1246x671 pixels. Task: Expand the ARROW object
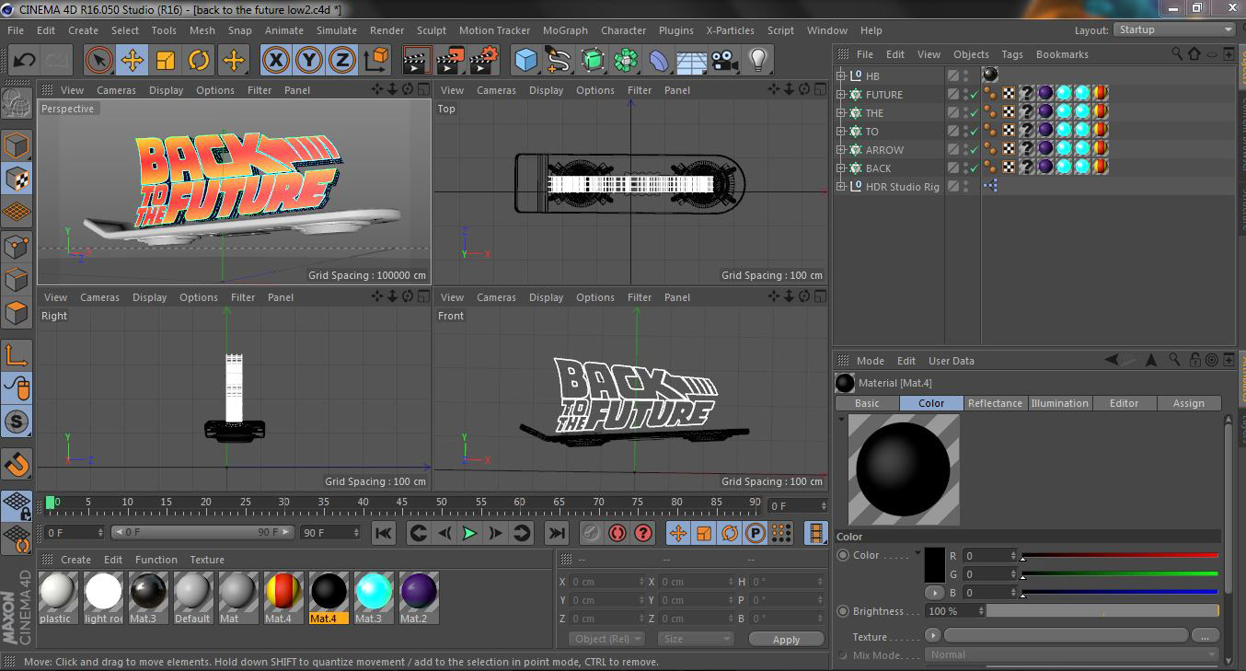pos(840,150)
